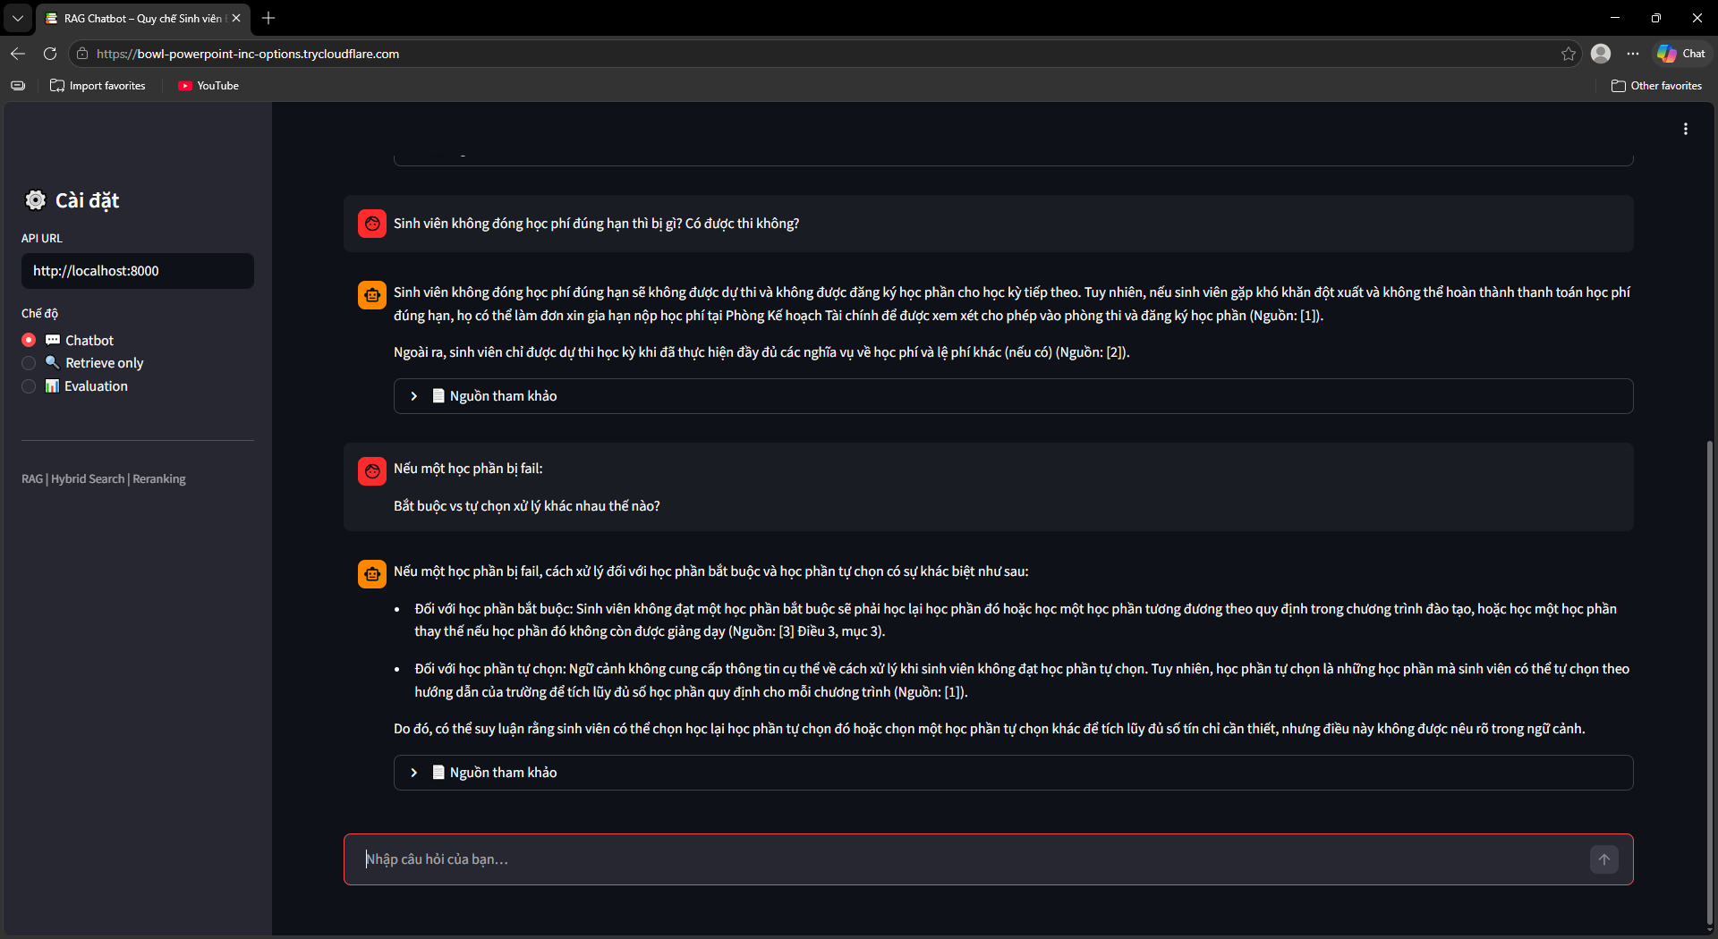Click Import favorites in bookmarks bar
The height and width of the screenshot is (939, 1718).
click(x=98, y=86)
